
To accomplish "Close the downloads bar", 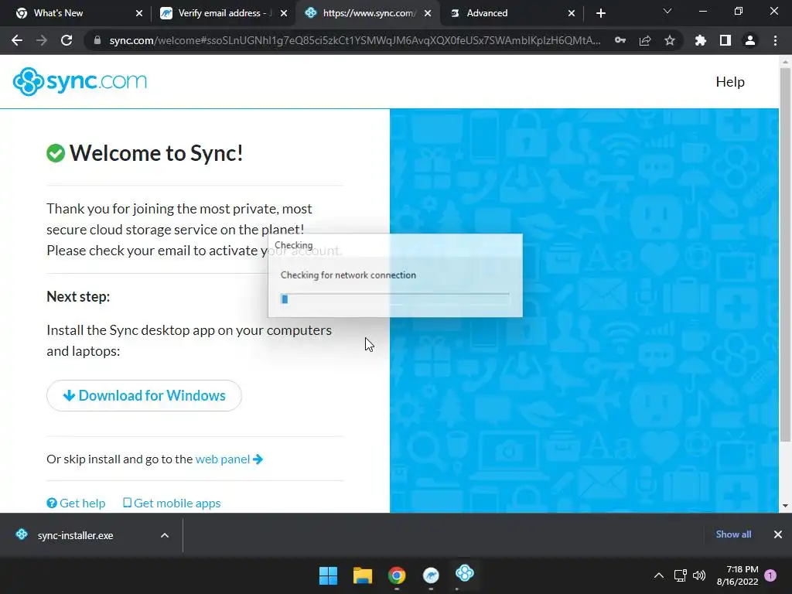I will [778, 534].
